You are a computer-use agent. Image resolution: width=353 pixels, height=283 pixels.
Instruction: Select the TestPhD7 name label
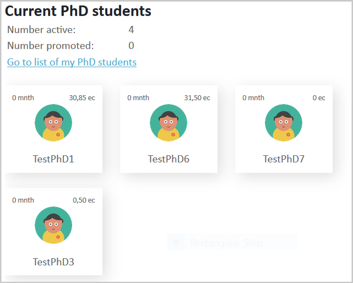284,159
